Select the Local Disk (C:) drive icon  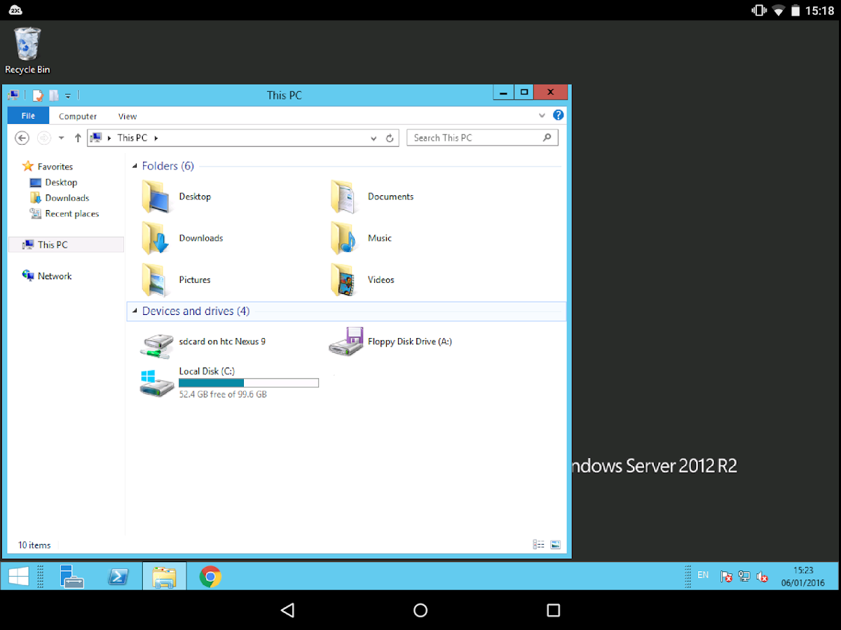pos(157,384)
